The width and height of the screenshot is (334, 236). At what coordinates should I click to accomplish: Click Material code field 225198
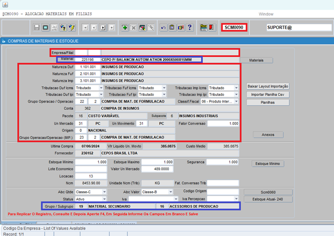[x=87, y=60]
